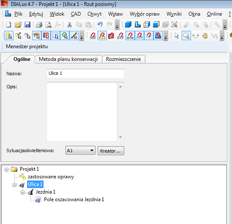Expand selection filter toolbar overflow
Screen dimensions: 232x224
(x=82, y=36)
